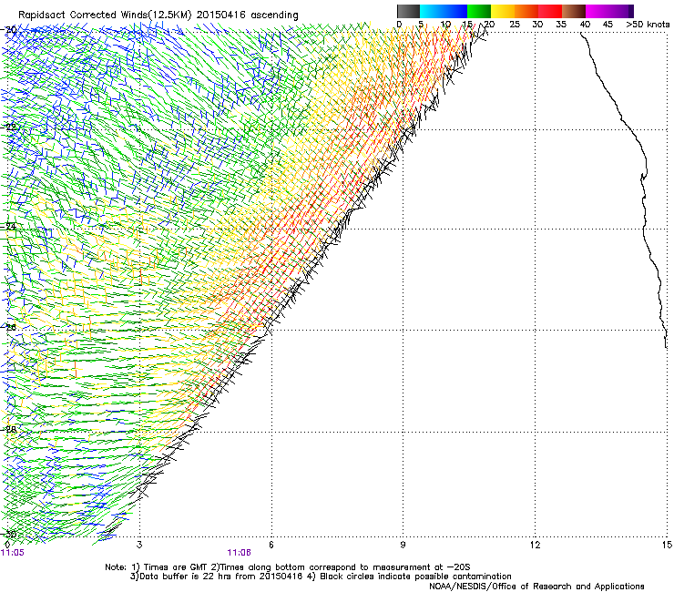The image size is (674, 592).
Task: Click the purple '11:06' swath time label
Action: coord(239,553)
